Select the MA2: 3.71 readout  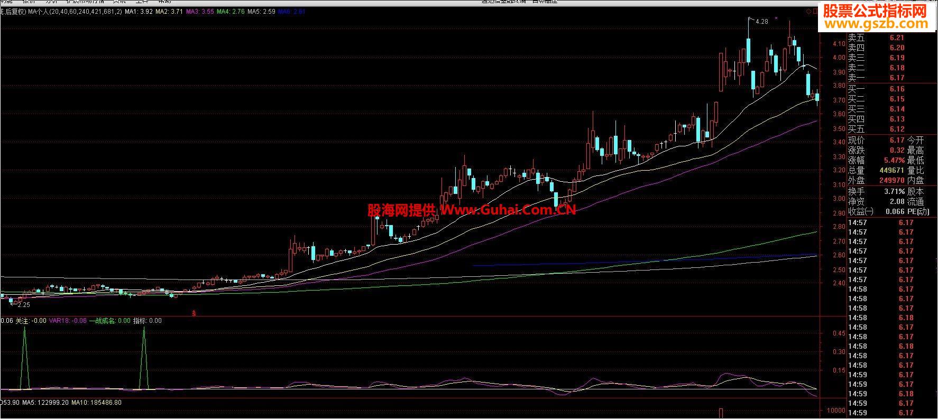169,11
